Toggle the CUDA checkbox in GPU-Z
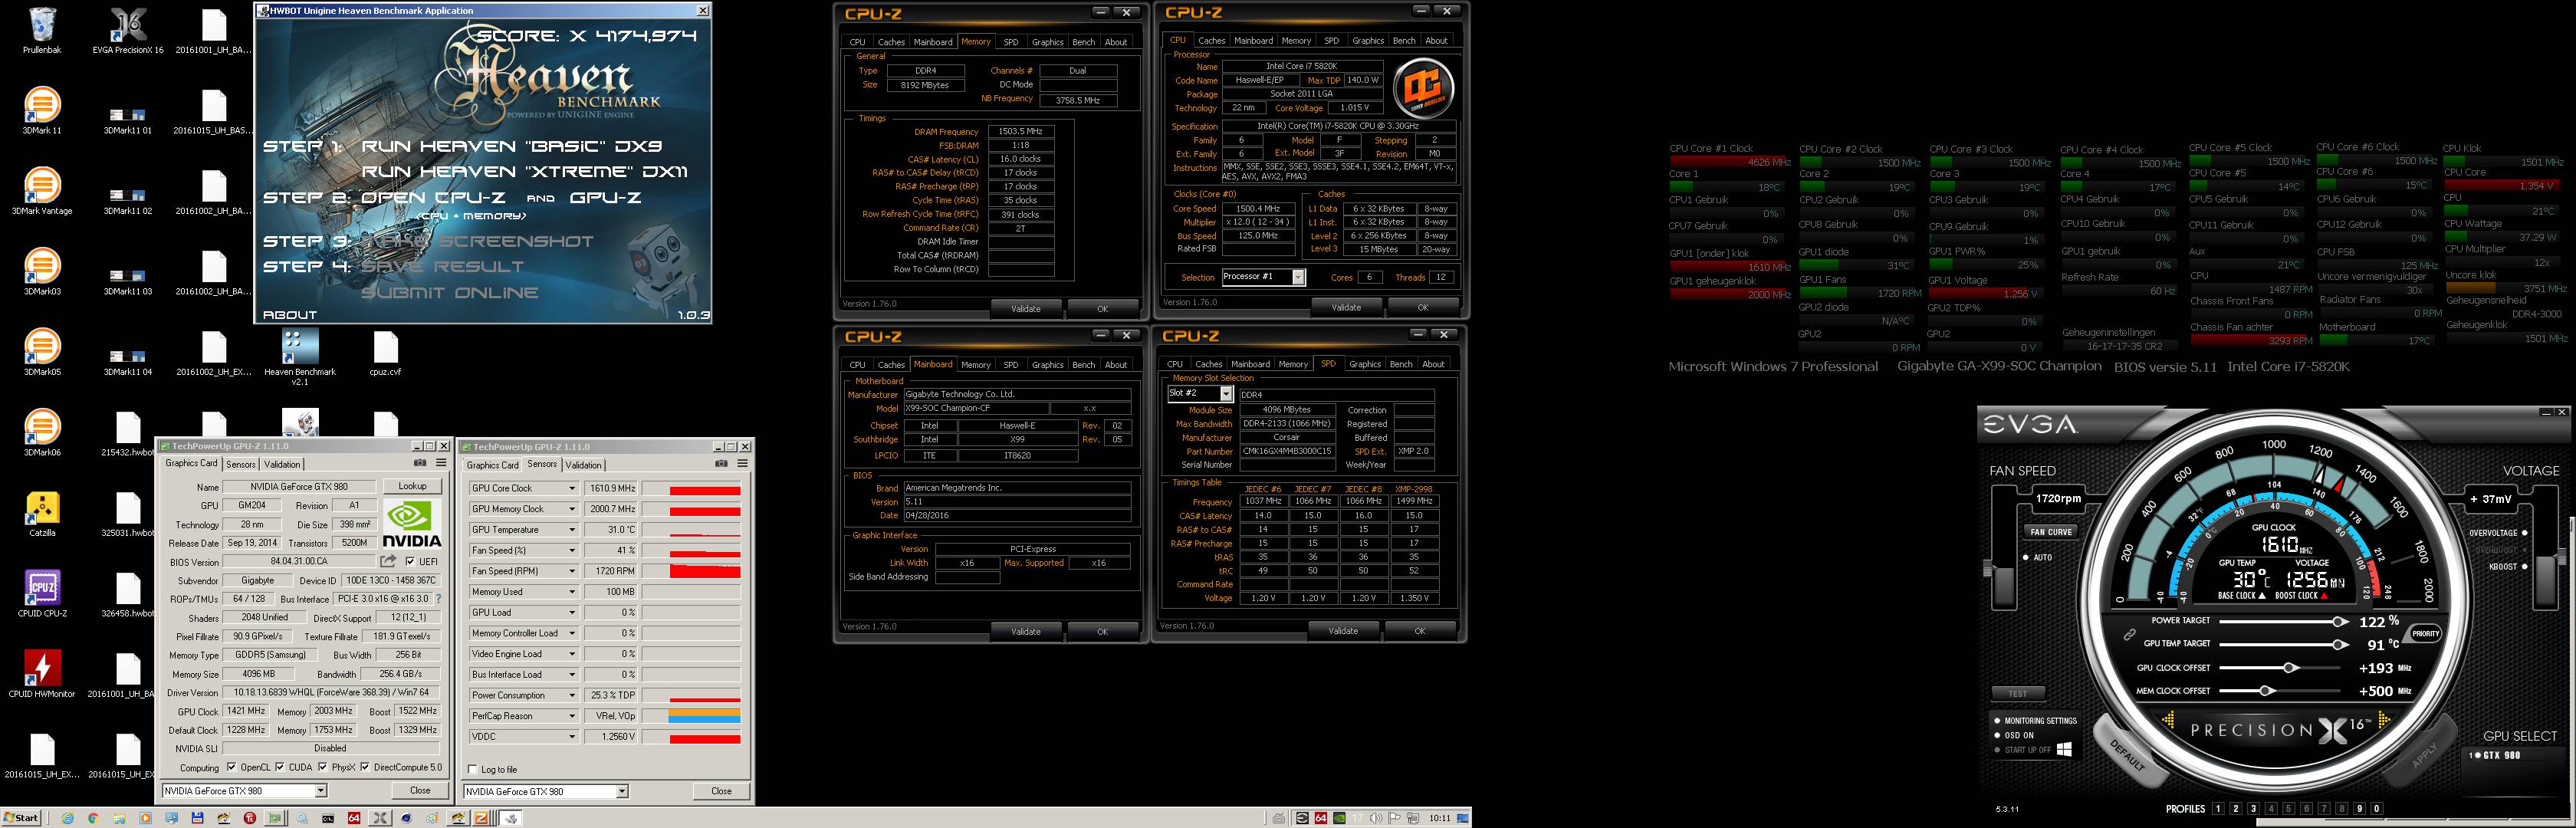This screenshot has height=828, width=2576. click(279, 767)
